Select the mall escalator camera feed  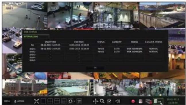point(70,15)
